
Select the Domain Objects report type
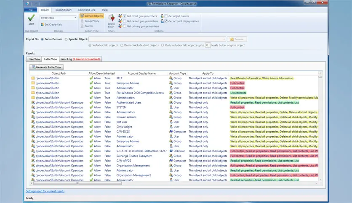point(92,16)
